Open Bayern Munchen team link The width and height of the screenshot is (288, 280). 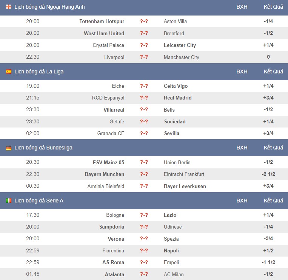(104, 174)
